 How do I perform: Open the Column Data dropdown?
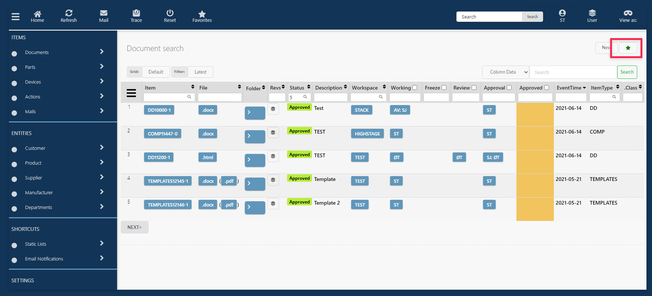506,72
